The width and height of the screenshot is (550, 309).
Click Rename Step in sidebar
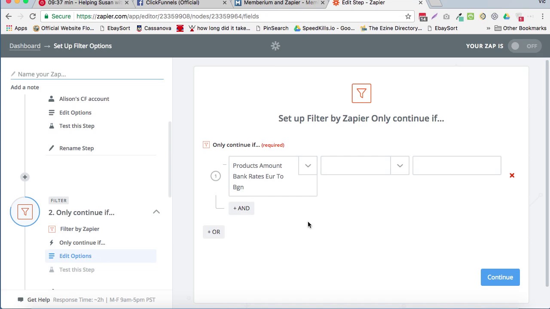[76, 148]
